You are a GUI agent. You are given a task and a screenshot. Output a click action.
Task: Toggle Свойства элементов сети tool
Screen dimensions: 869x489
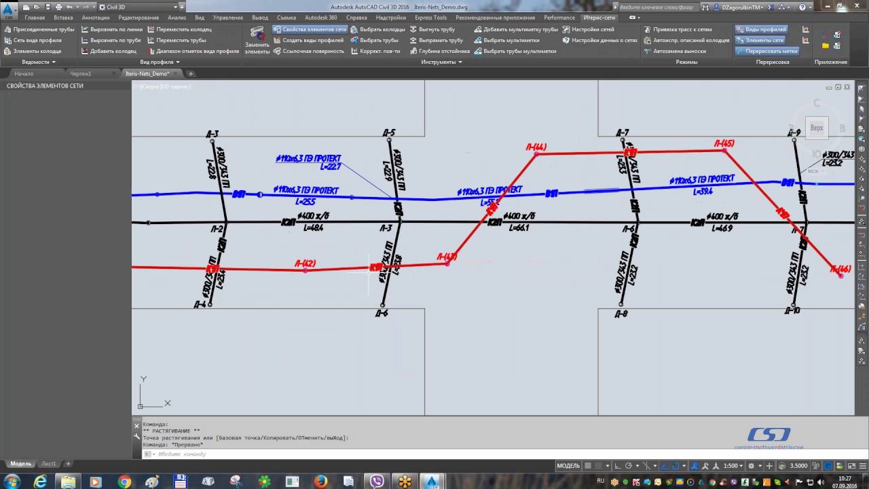pos(310,29)
